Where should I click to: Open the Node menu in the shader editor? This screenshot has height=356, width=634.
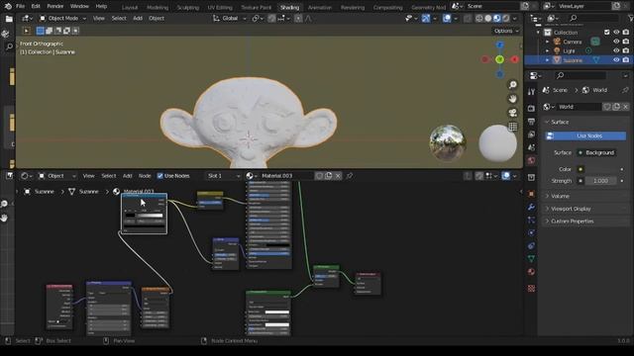pos(145,176)
